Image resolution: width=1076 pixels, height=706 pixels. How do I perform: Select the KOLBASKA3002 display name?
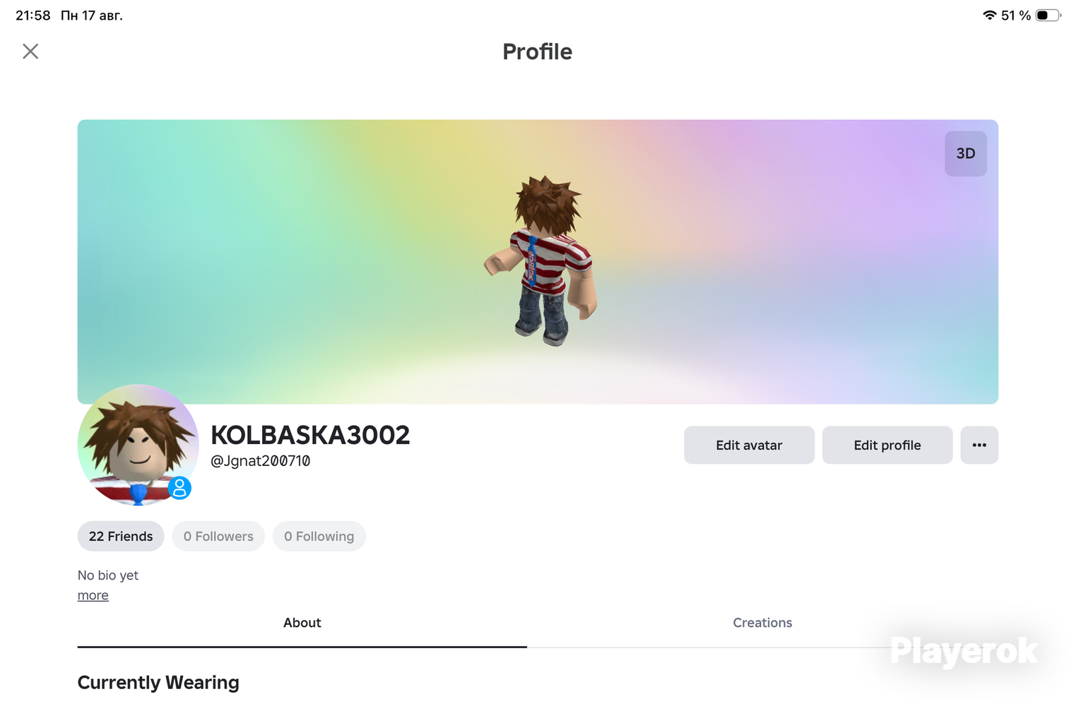click(310, 435)
